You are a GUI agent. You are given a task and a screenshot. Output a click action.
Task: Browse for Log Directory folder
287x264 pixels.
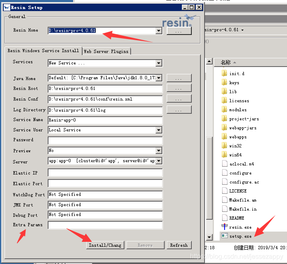click(x=179, y=110)
